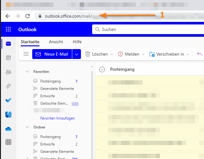204x159 pixels.
Task: Click the search magnifier icon
Action: [97, 29]
